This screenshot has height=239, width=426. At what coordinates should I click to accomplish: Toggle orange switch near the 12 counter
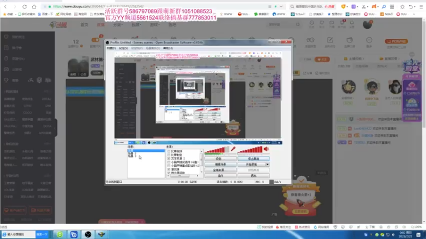click(95, 40)
